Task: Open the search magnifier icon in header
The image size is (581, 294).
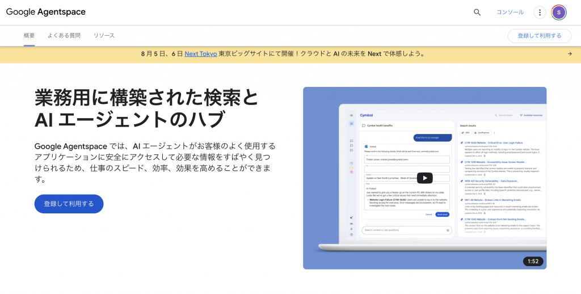Action: [477, 12]
